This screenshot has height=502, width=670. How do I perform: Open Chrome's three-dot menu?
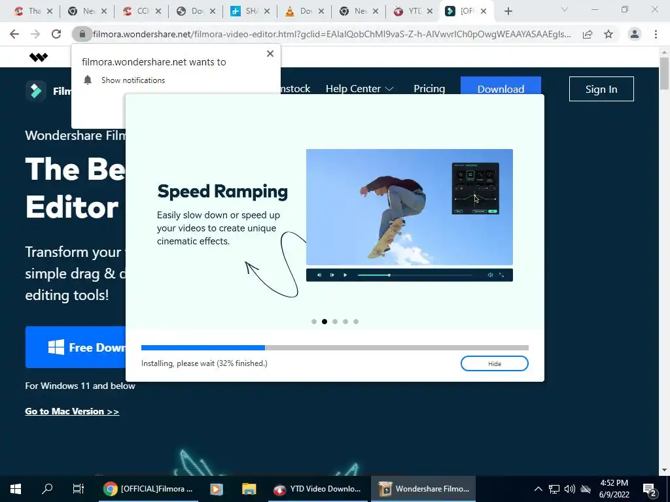tap(656, 34)
